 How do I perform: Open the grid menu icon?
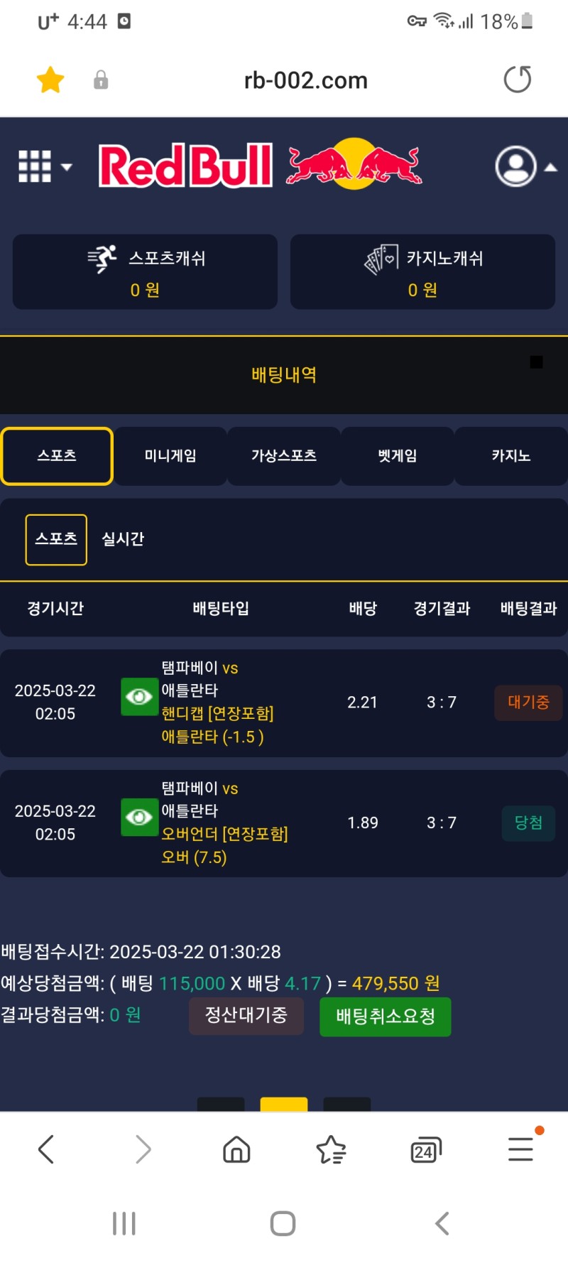point(44,167)
